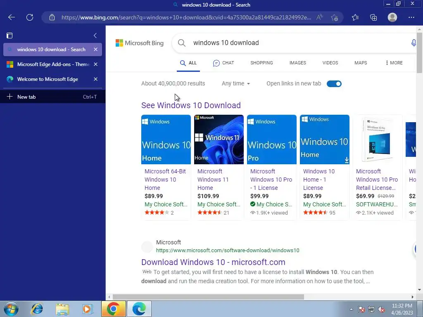423x317 pixels.
Task: Click the Windows 11 Home product image
Action: 219,140
